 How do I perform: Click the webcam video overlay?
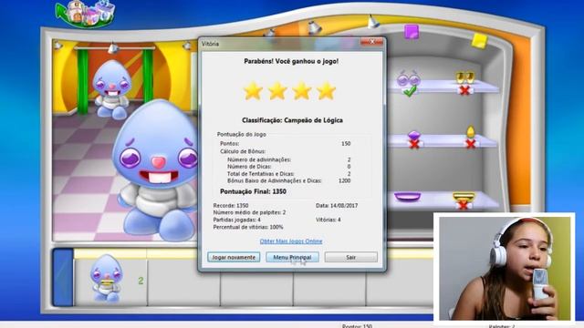[504, 268]
